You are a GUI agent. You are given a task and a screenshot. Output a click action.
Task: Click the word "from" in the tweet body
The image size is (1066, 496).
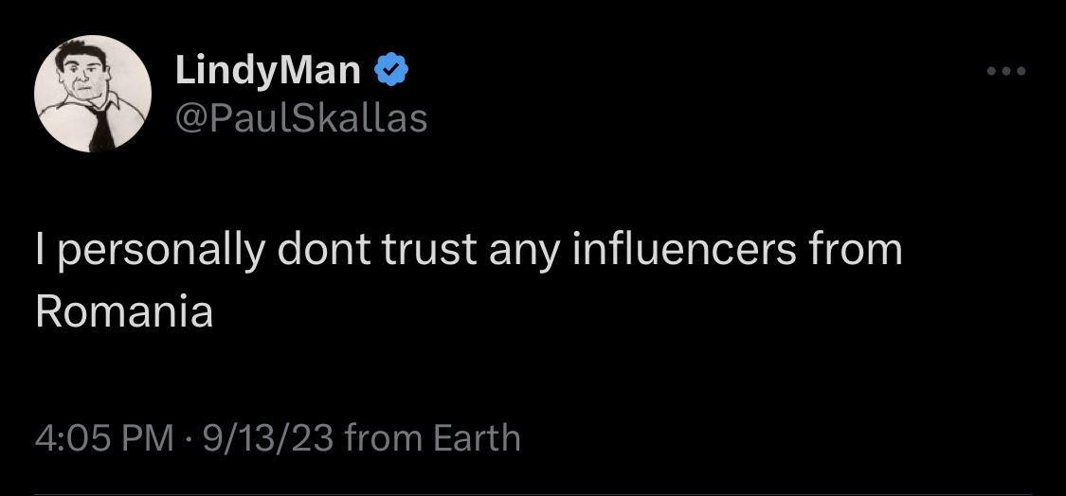coord(856,252)
